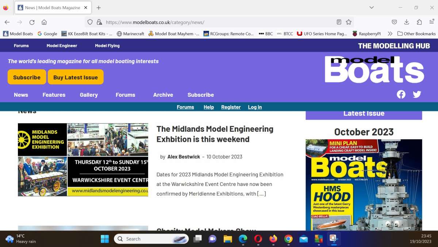
Task: Click Model Flying in top bar
Action: [107, 45]
